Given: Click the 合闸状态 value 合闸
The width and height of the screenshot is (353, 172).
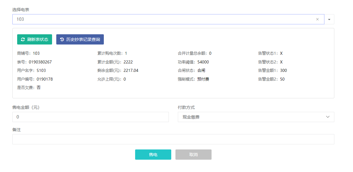Looking at the screenshot, I should tap(201, 71).
